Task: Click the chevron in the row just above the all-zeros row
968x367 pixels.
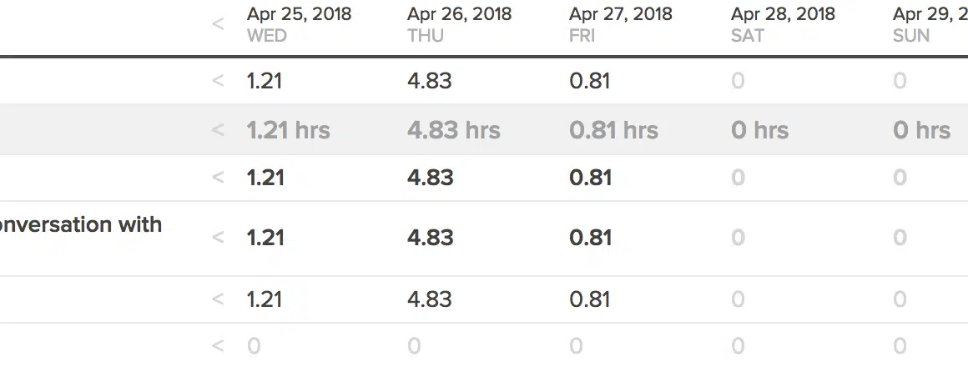Action: (218, 299)
